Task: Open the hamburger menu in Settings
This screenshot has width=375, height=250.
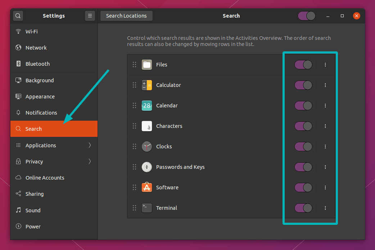Action: pyautogui.click(x=90, y=16)
